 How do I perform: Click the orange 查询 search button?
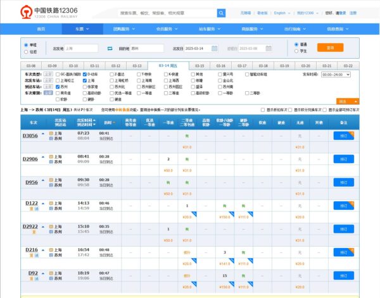[330, 47]
